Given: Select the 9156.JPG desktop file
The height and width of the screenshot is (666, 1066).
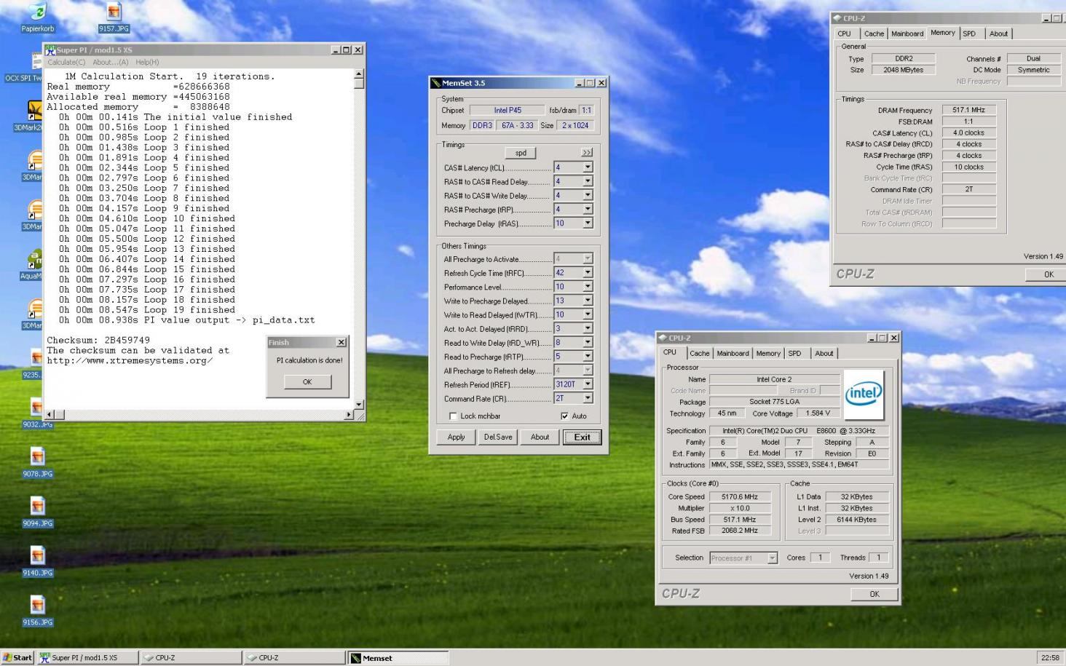Looking at the screenshot, I should tap(37, 605).
